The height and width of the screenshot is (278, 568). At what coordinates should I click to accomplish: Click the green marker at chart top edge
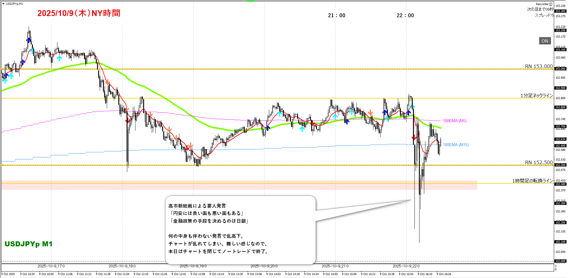point(251,1)
